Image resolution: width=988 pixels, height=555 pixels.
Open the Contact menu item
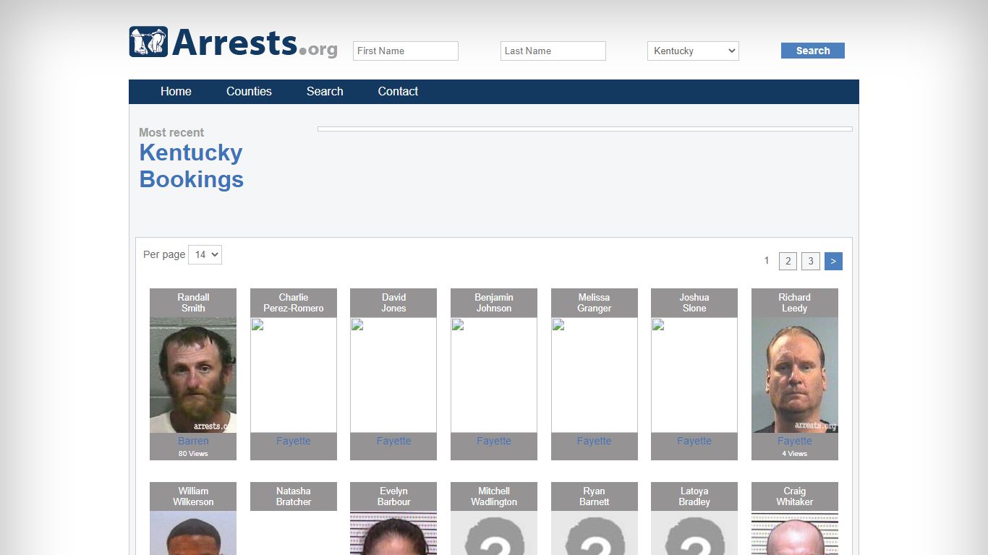[x=398, y=91]
